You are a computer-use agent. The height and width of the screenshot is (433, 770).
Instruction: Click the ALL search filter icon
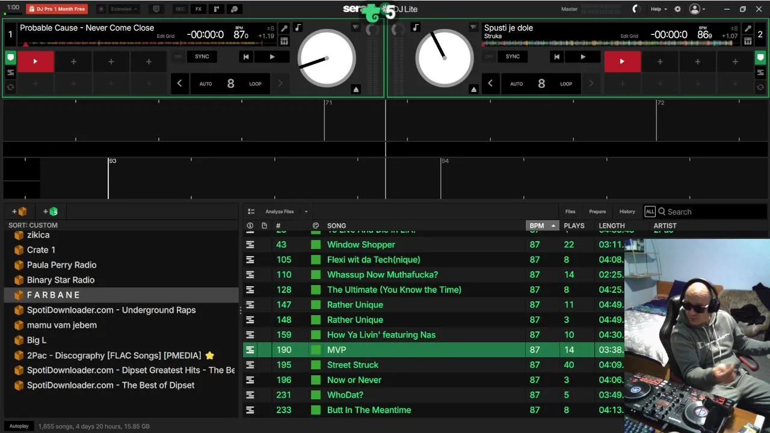tap(650, 212)
